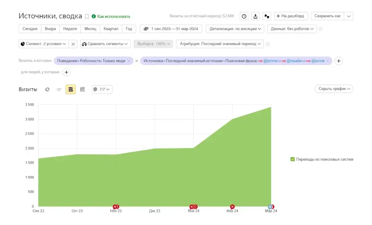Switch to line chart view
This screenshot has height=225, width=372.
pyautogui.click(x=59, y=89)
